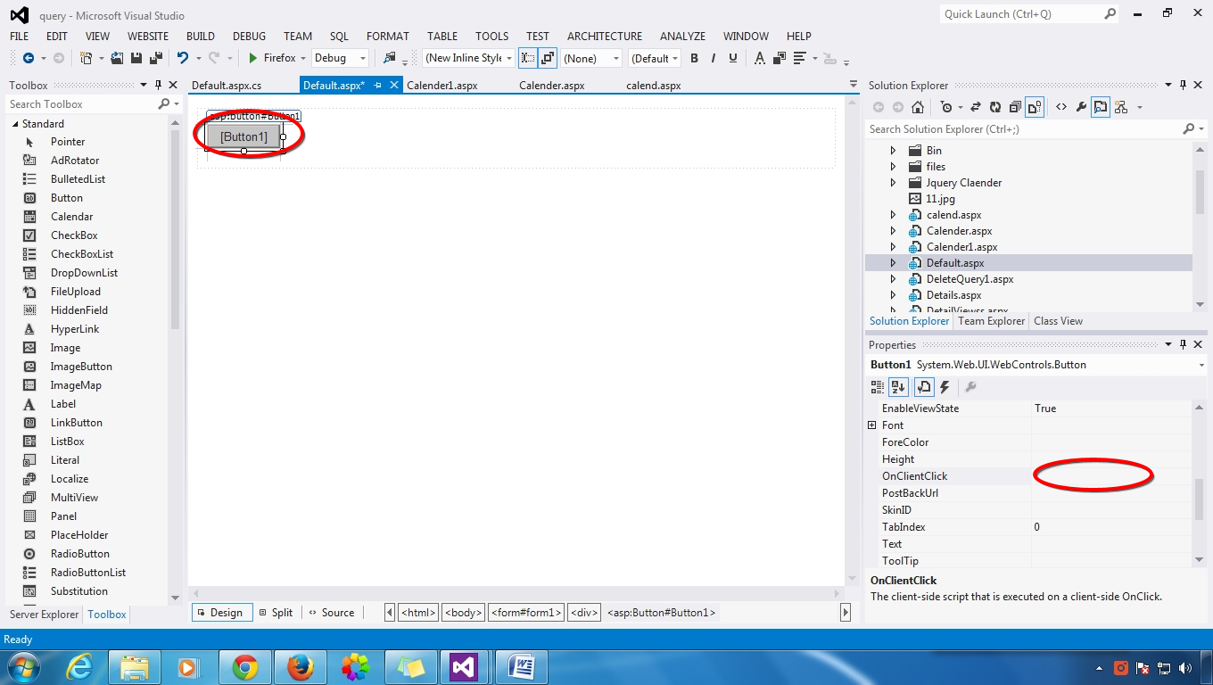Image resolution: width=1213 pixels, height=685 pixels.
Task: Click the Collapse All icon in Solution Explorer
Action: coord(1015,107)
